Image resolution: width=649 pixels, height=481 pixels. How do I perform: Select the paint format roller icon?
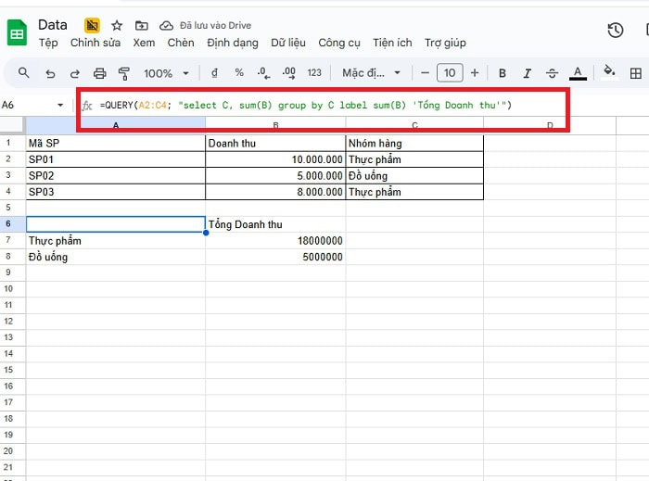(123, 72)
